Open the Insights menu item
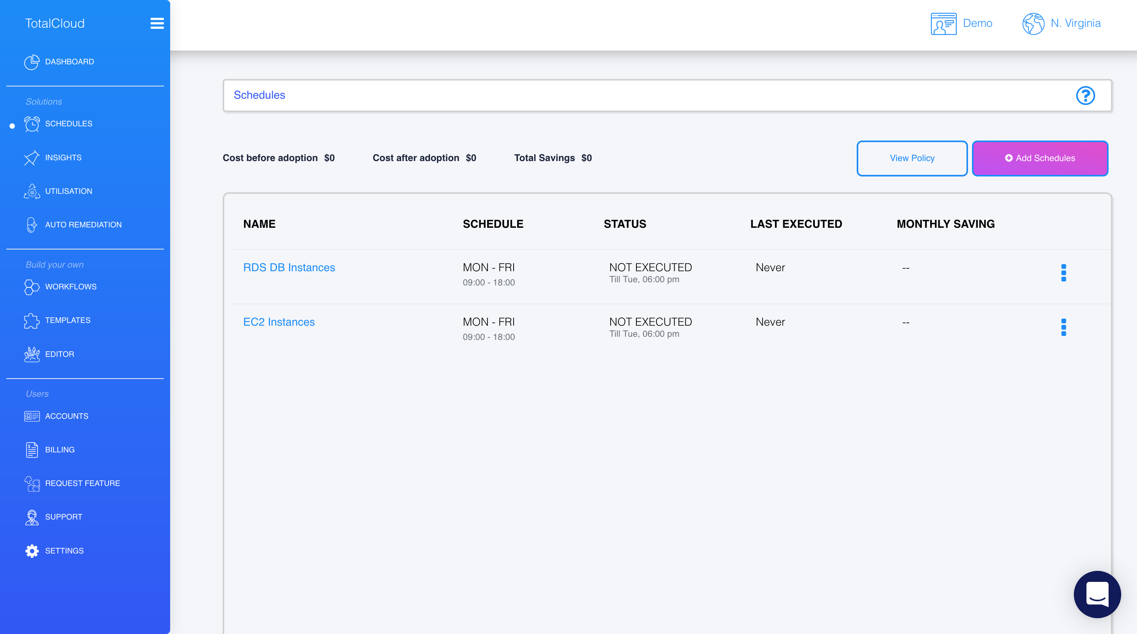This screenshot has height=634, width=1137. [63, 158]
